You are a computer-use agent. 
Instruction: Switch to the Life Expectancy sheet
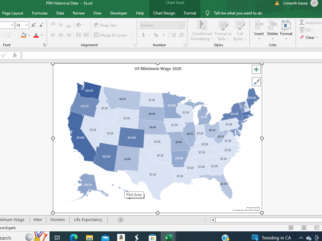tap(88, 220)
